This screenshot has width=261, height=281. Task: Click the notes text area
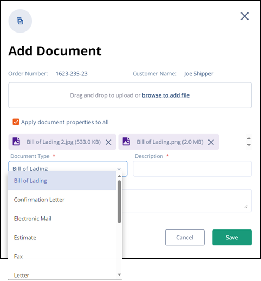pos(187,201)
